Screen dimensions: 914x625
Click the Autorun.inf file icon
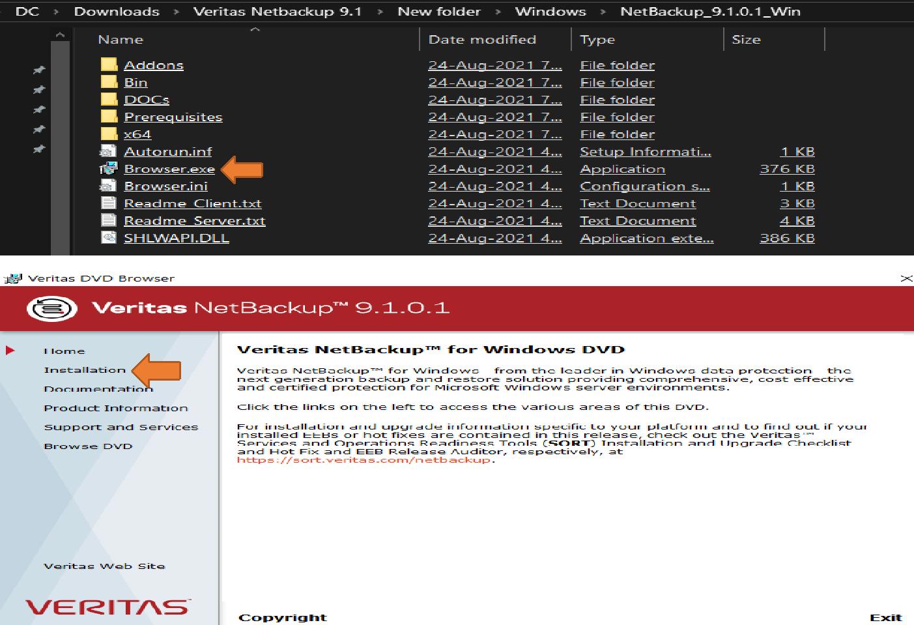(x=108, y=151)
